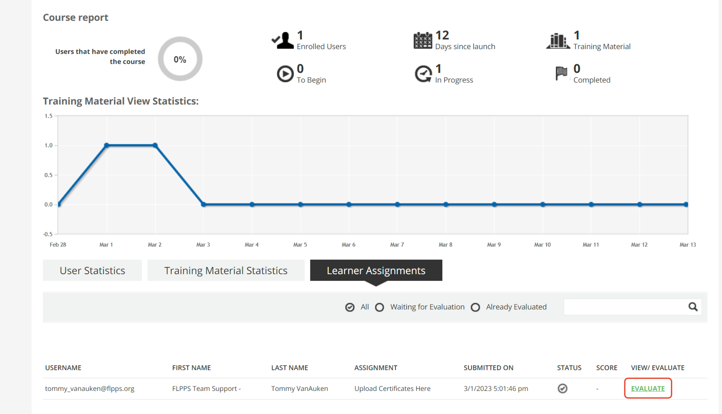Select the All radio filter

point(350,307)
